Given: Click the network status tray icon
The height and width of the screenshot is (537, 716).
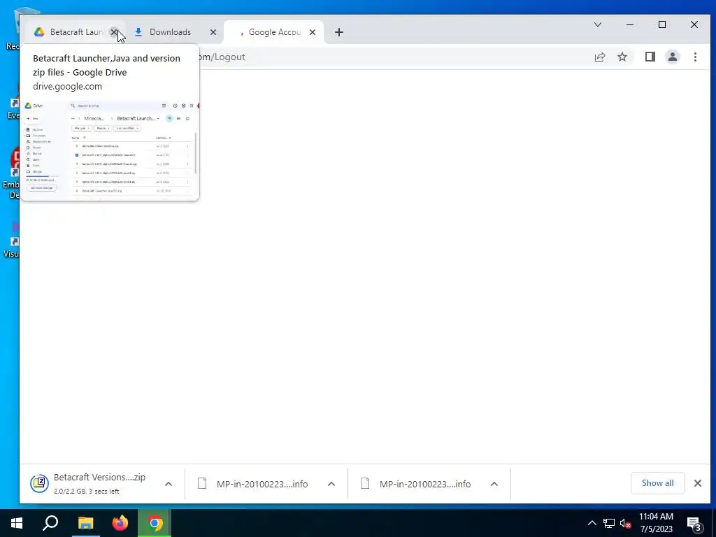Looking at the screenshot, I should click(x=609, y=523).
